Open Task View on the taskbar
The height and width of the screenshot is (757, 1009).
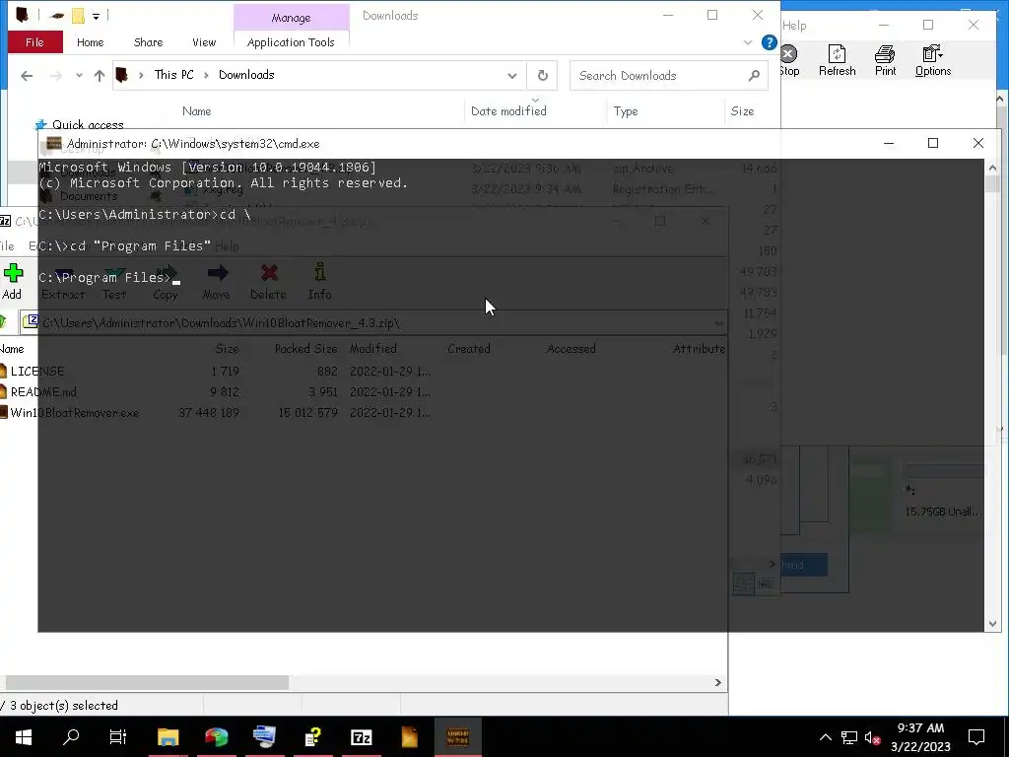(118, 736)
